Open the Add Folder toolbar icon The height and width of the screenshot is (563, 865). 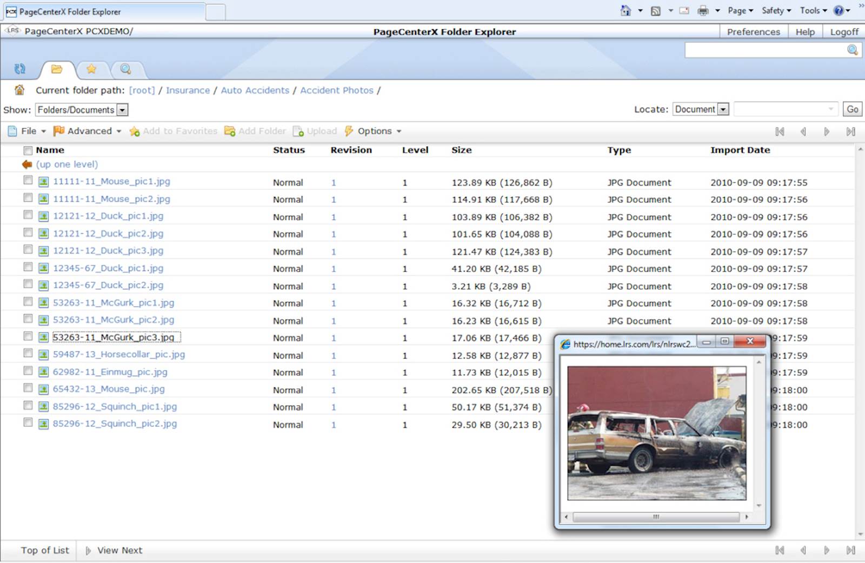coord(230,131)
